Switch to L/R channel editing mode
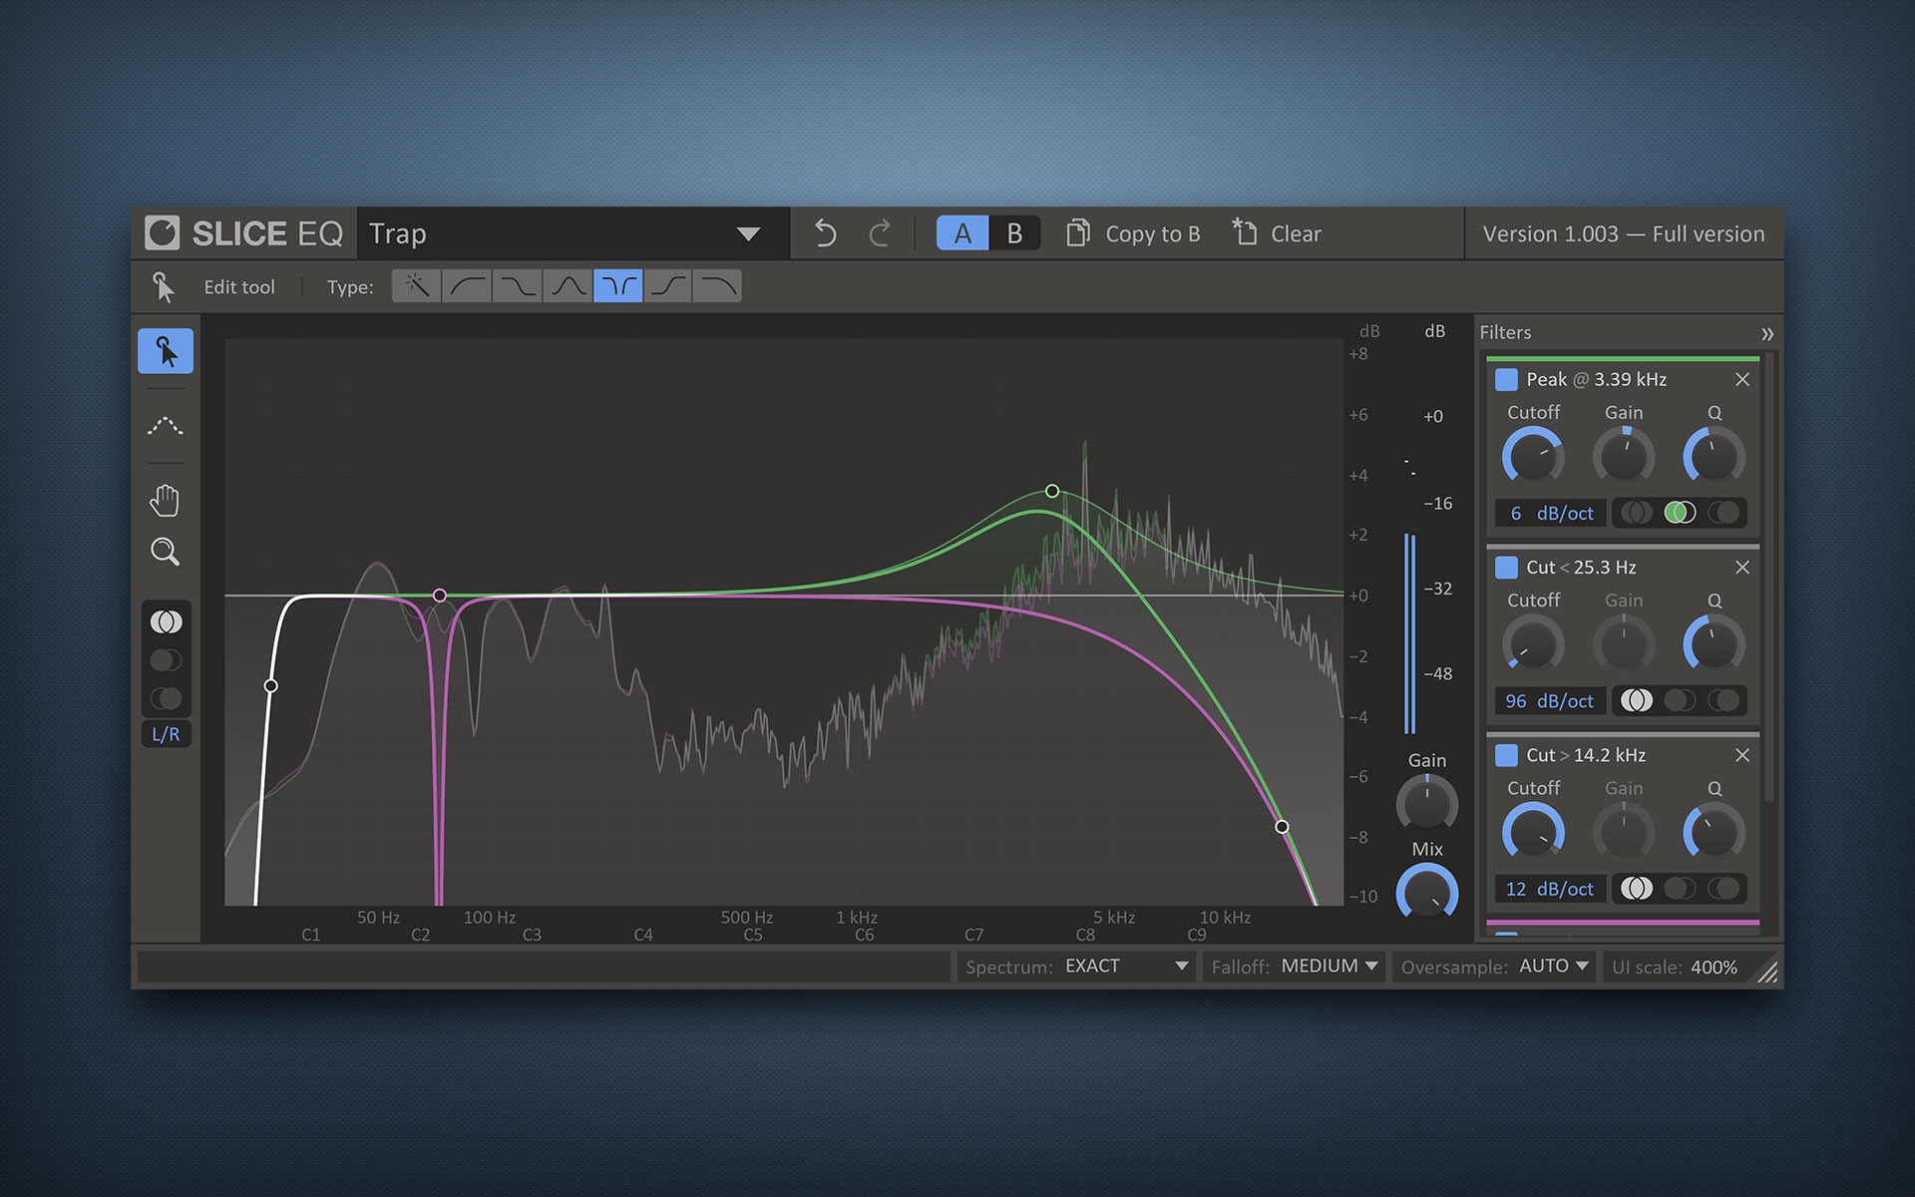The width and height of the screenshot is (1915, 1197). click(x=166, y=733)
